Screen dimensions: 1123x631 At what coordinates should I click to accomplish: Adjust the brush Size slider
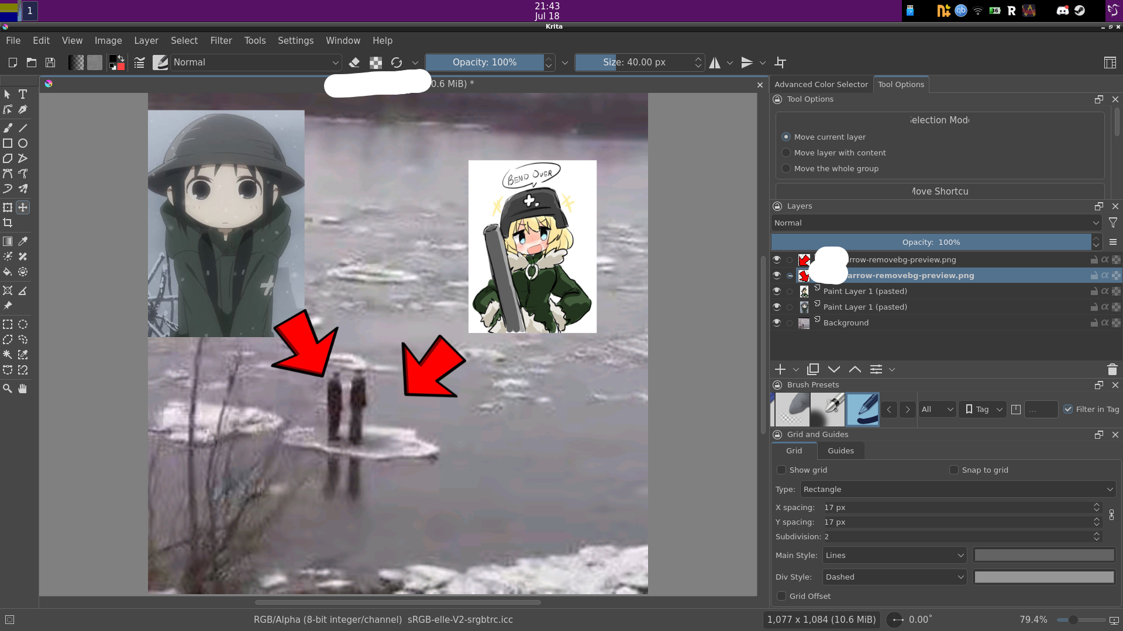click(635, 63)
